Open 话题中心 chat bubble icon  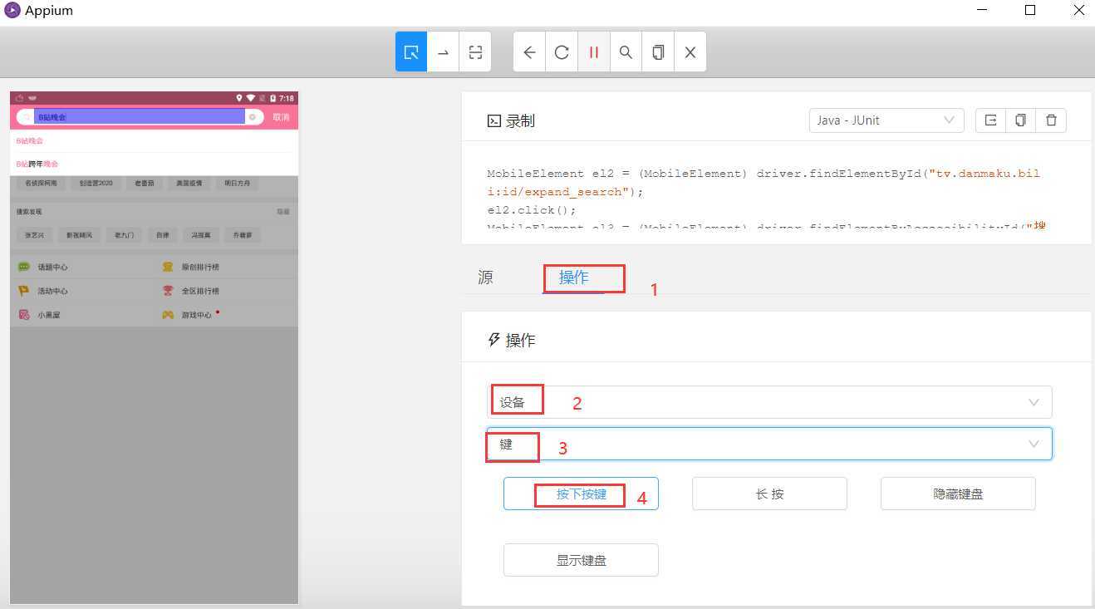click(24, 268)
